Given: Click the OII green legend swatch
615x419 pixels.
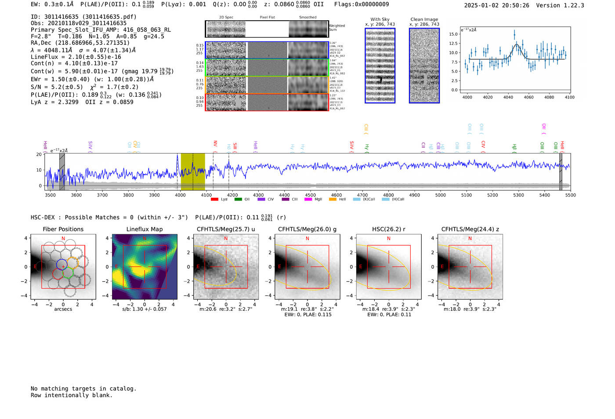Looking at the screenshot, I should click(238, 199).
